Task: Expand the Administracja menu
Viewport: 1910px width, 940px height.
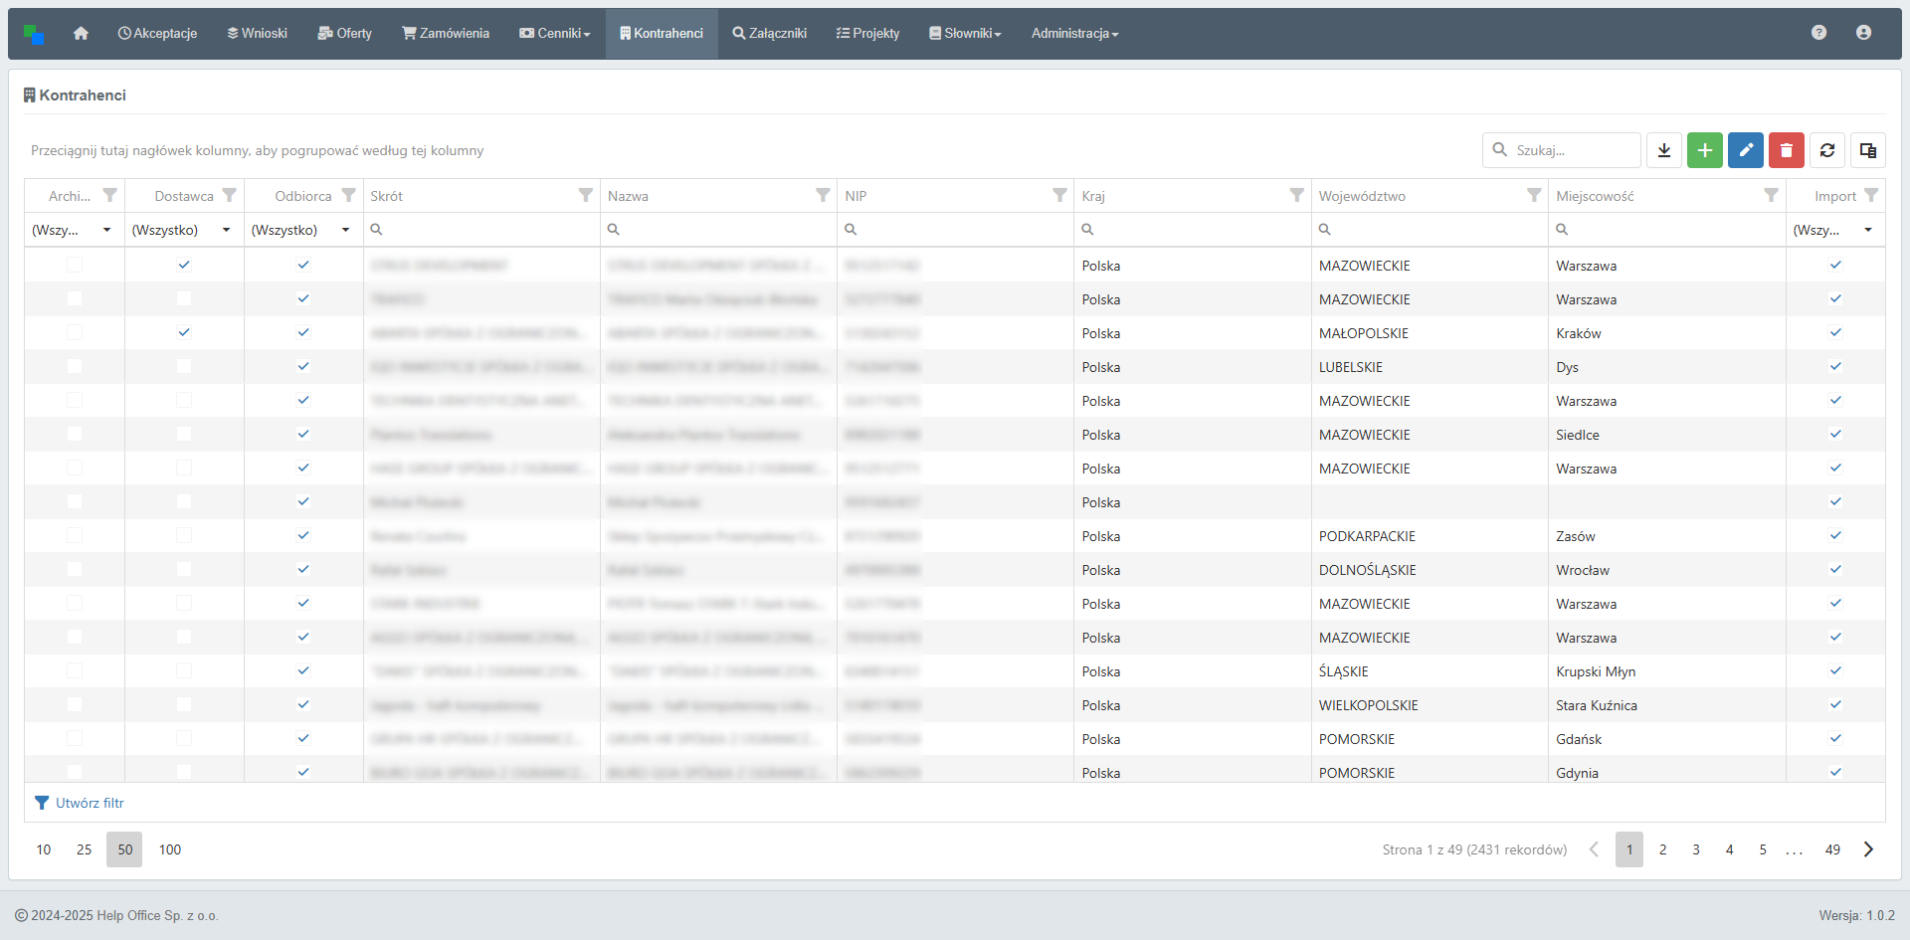Action: [1074, 33]
